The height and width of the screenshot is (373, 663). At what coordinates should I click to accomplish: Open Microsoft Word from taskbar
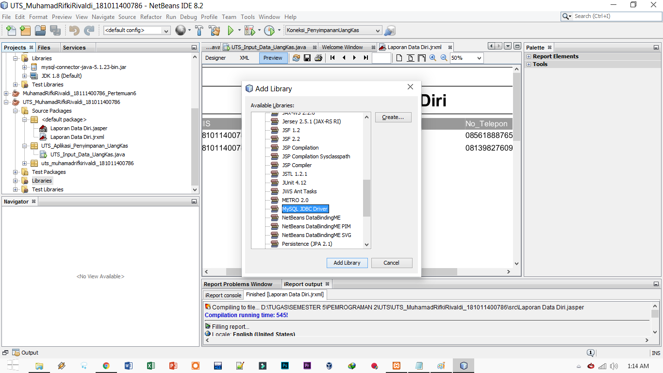(128, 366)
